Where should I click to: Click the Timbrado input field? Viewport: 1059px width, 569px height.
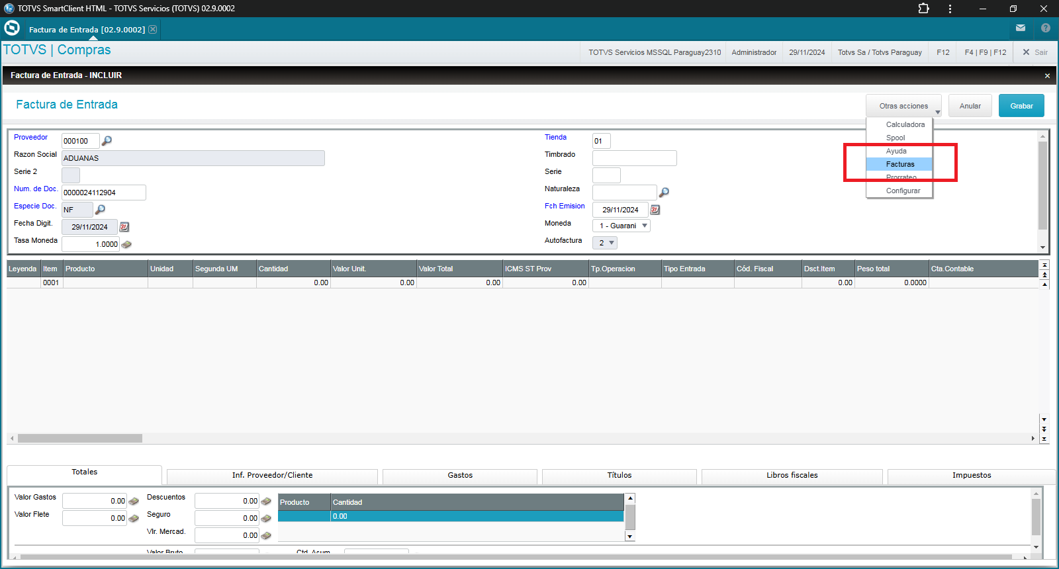pos(634,158)
